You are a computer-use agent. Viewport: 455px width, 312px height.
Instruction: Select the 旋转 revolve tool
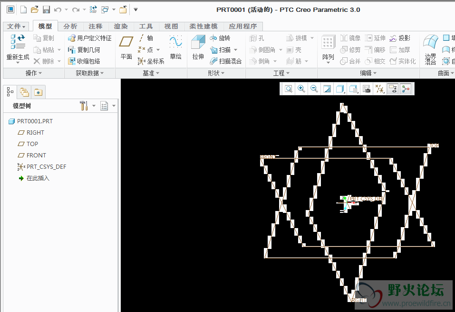coord(220,38)
